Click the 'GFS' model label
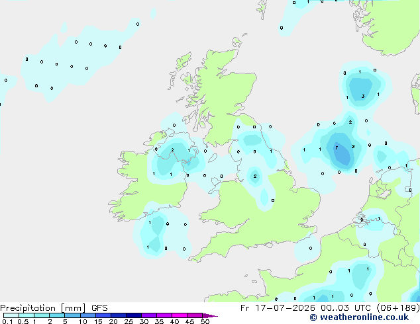Screen dimensions: 420x324 [99, 308]
